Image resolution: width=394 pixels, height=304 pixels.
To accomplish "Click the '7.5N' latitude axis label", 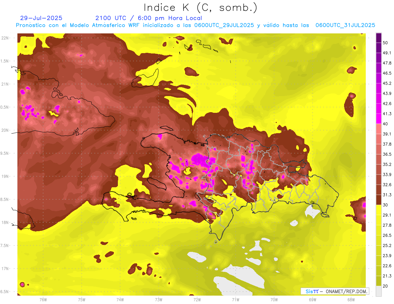I will pos(5,245).
